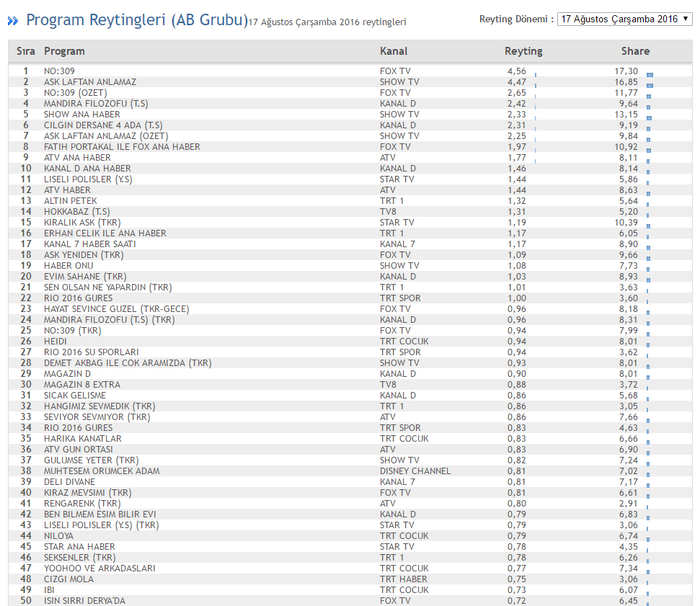
Task: Click the share bar for ASK LAFTAN ANLAMAZ 16,85
Action: coord(650,86)
